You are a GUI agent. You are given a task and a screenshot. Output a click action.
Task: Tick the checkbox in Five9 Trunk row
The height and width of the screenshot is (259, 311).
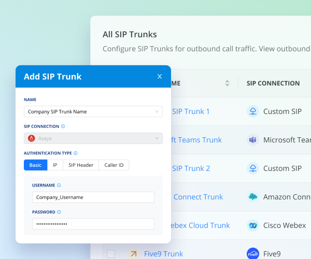111,254
